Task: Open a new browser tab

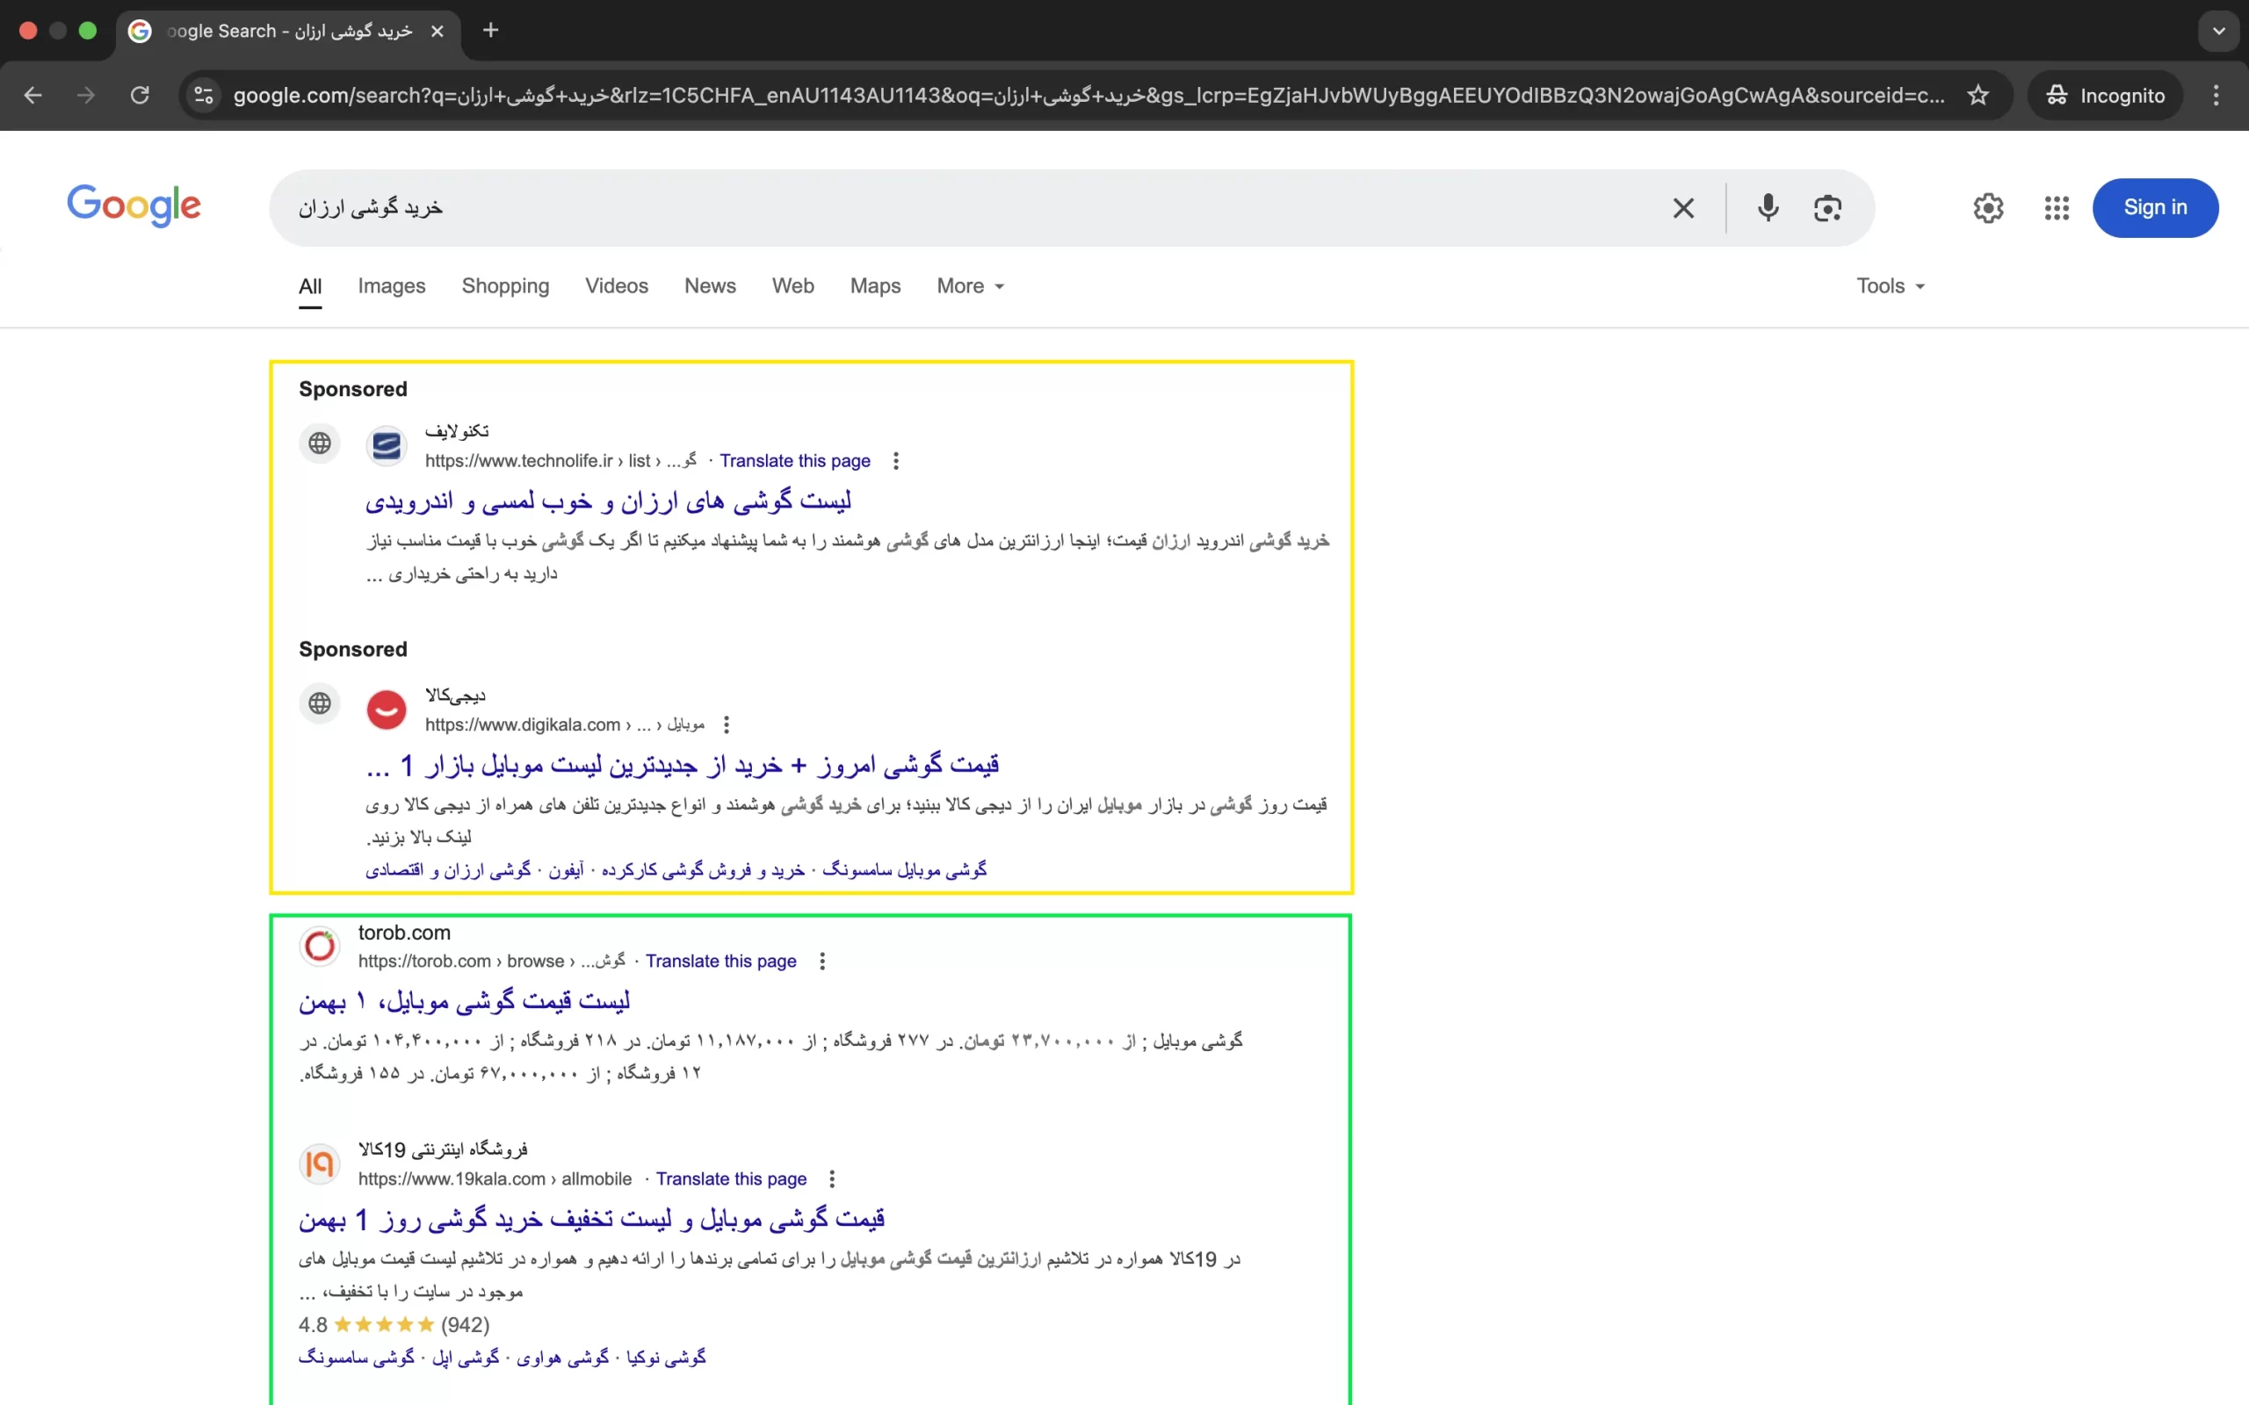Action: (491, 31)
